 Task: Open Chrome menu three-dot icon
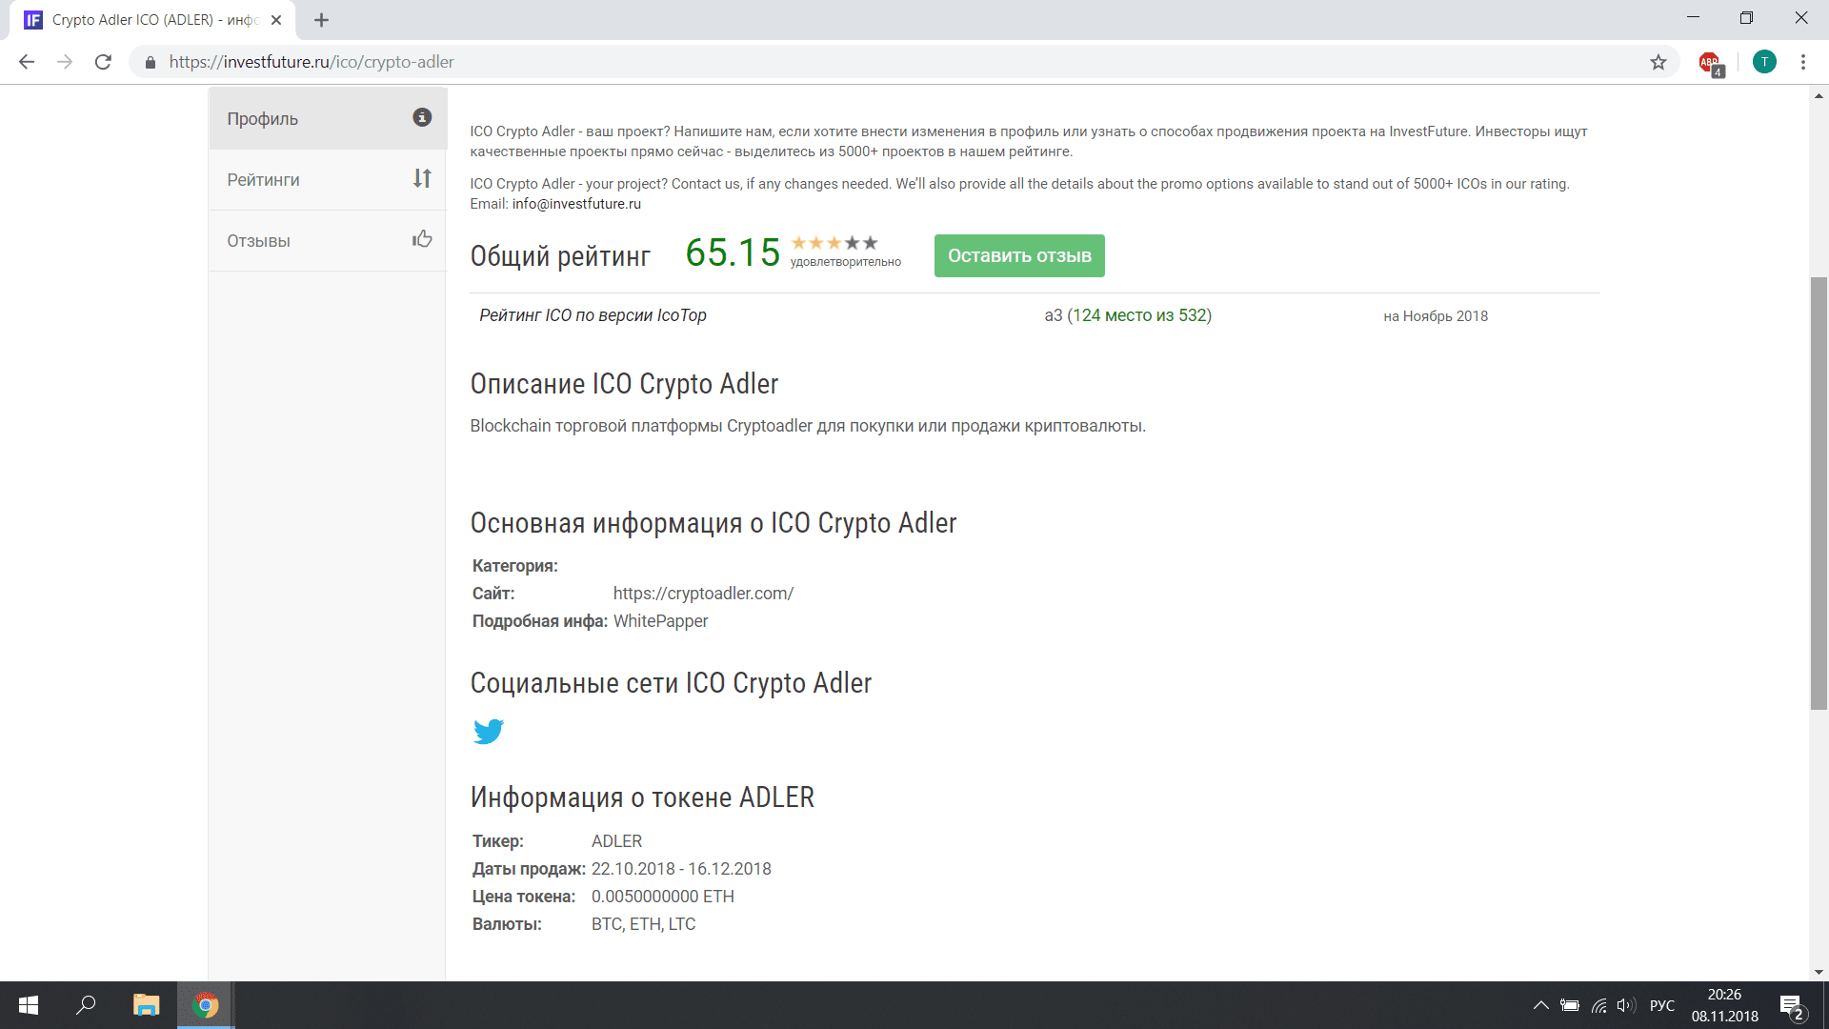(x=1802, y=62)
